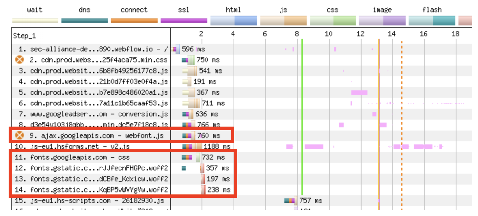Click the 238 ms timing label
This screenshot has height=216, width=478.
click(x=219, y=190)
